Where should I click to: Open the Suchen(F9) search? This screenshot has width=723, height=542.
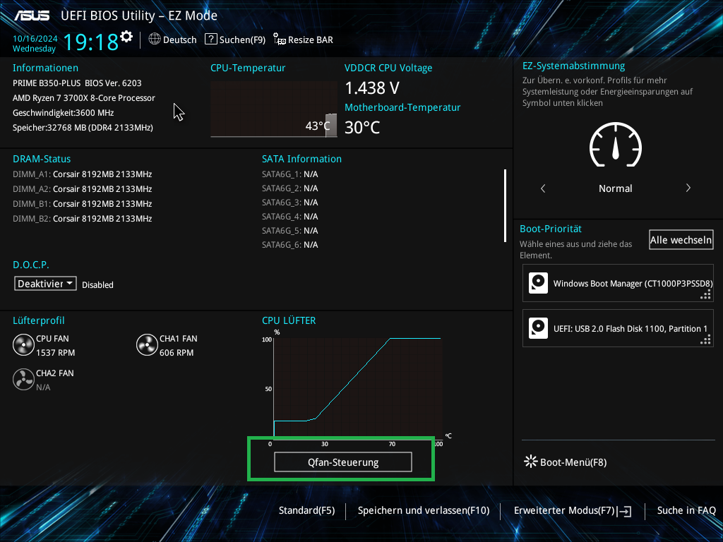pyautogui.click(x=235, y=40)
